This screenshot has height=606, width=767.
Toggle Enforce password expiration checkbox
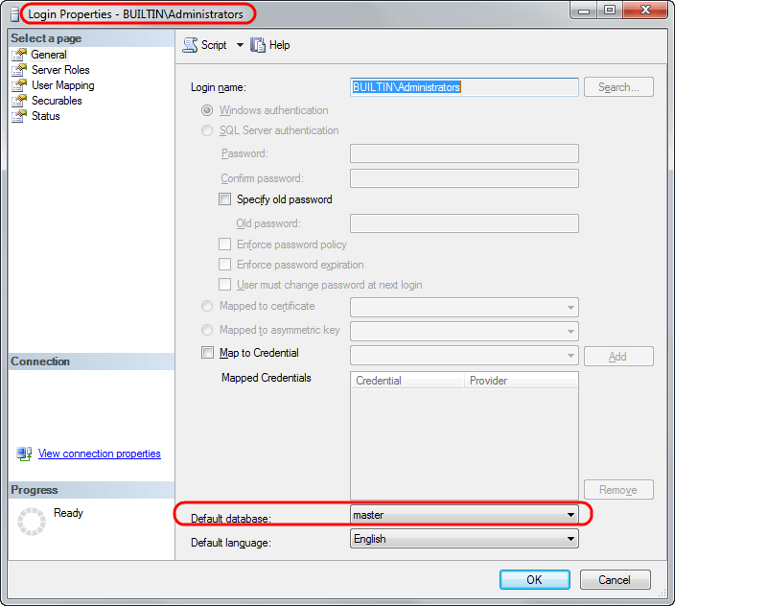224,265
